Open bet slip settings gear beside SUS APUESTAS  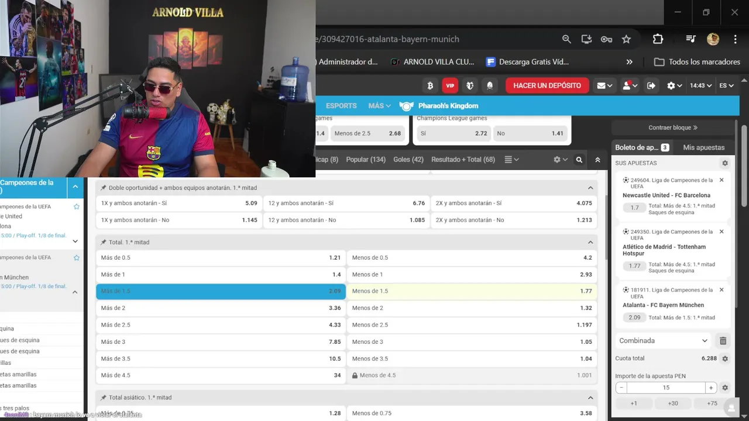coord(725,163)
